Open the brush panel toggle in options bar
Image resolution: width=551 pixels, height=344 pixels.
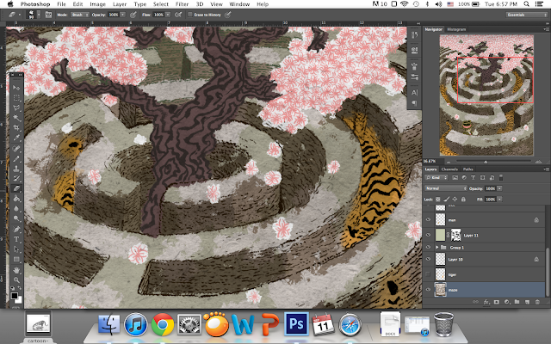pos(48,15)
